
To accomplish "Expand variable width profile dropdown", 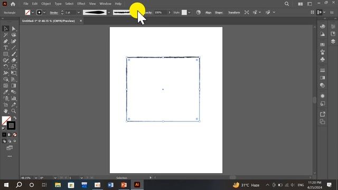I will [x=109, y=13].
